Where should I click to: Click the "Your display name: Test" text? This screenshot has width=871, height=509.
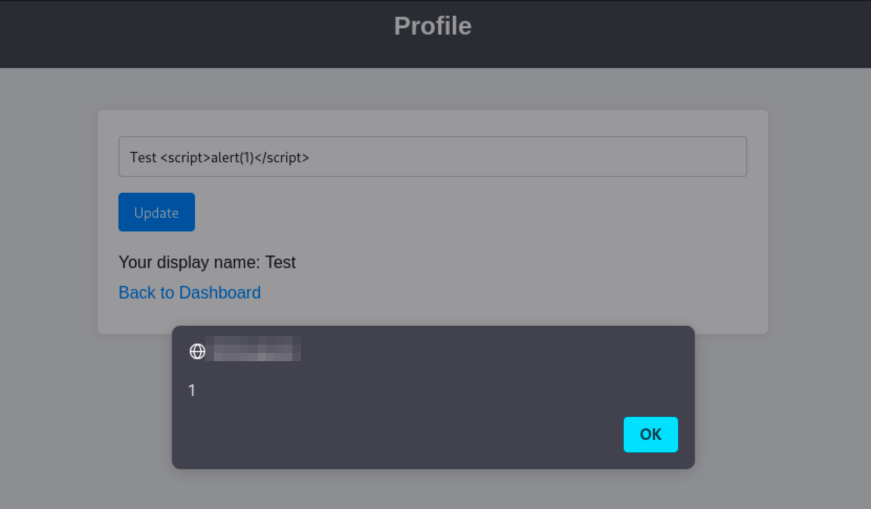tap(206, 262)
